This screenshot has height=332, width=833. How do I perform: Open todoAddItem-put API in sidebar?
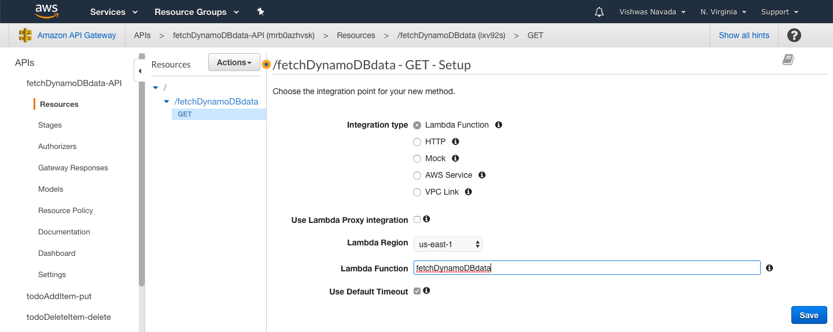[x=59, y=296]
